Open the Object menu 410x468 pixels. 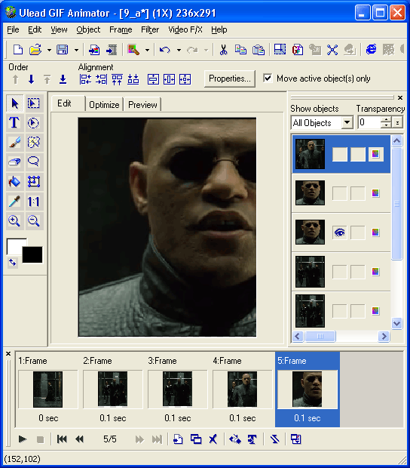pyautogui.click(x=88, y=29)
